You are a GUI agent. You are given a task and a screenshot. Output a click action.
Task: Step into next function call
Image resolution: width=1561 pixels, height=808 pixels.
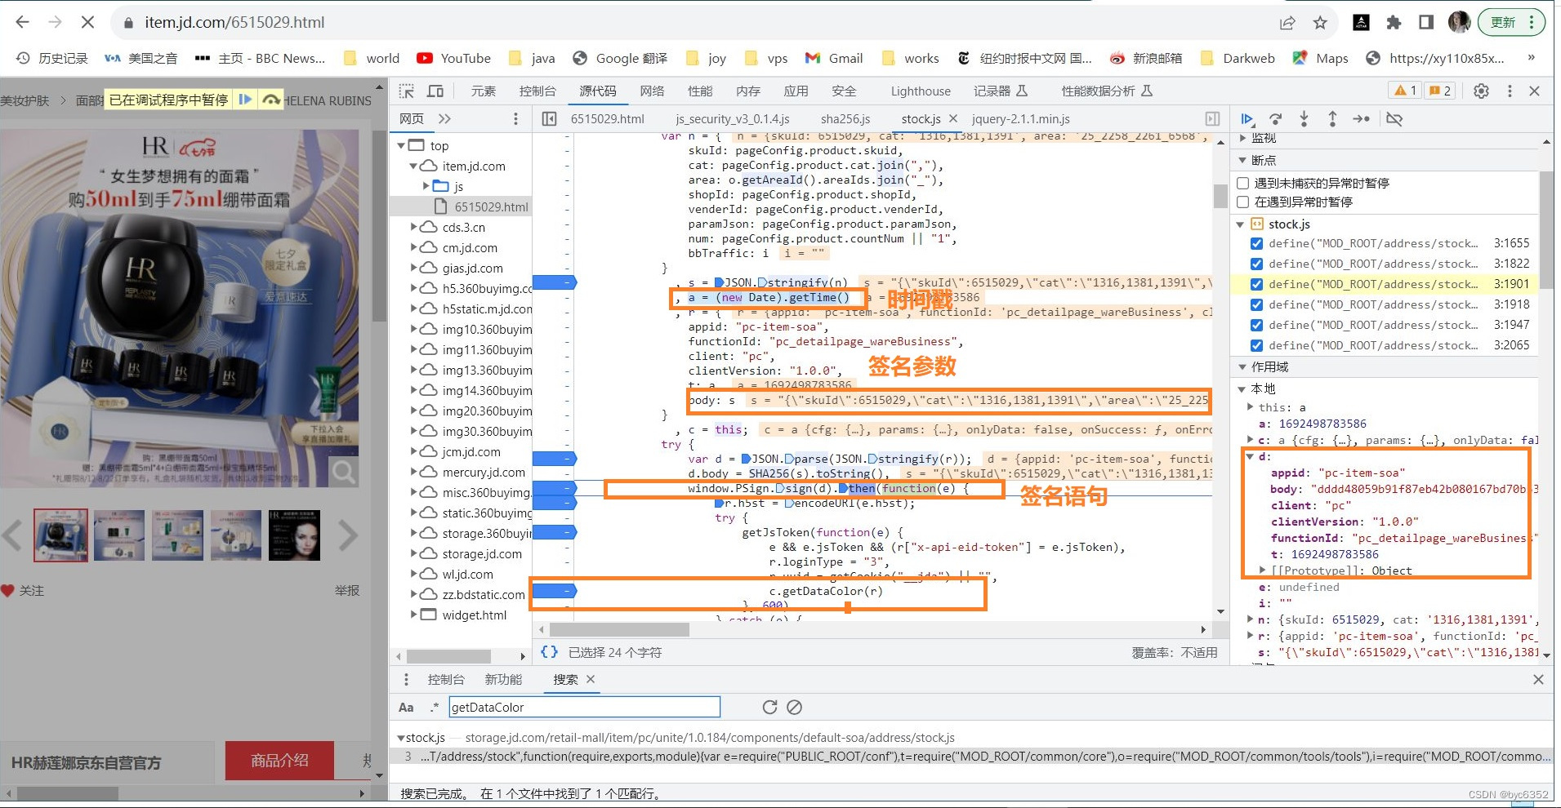point(1304,119)
